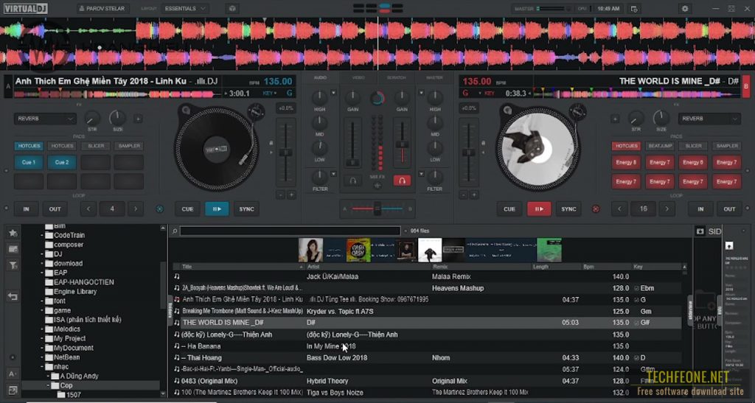Trigger the Energy 8 pad on deck B
This screenshot has width=755, height=403.
626,163
